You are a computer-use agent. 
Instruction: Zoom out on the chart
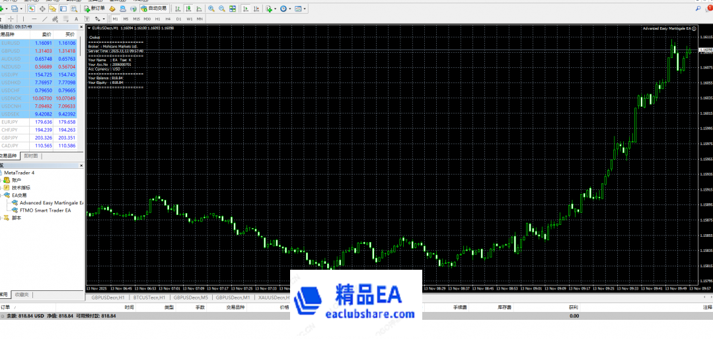pyautogui.click(x=221, y=9)
